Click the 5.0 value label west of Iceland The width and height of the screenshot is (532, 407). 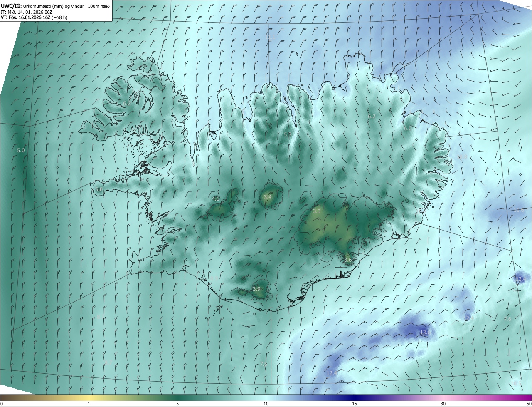pyautogui.click(x=21, y=150)
